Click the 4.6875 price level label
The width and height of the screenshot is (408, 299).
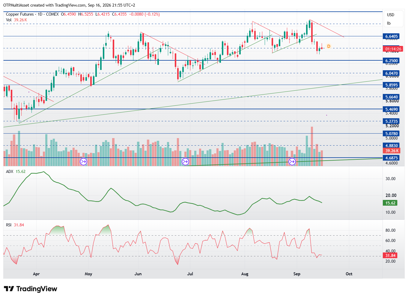coord(392,158)
